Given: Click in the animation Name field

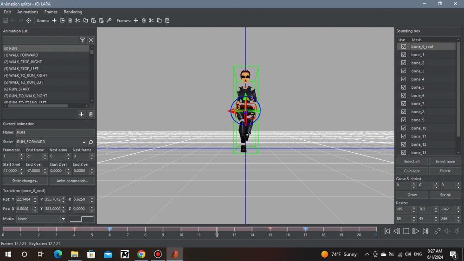Looking at the screenshot, I should (55, 132).
